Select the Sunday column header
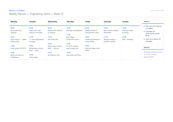 point(130,22)
